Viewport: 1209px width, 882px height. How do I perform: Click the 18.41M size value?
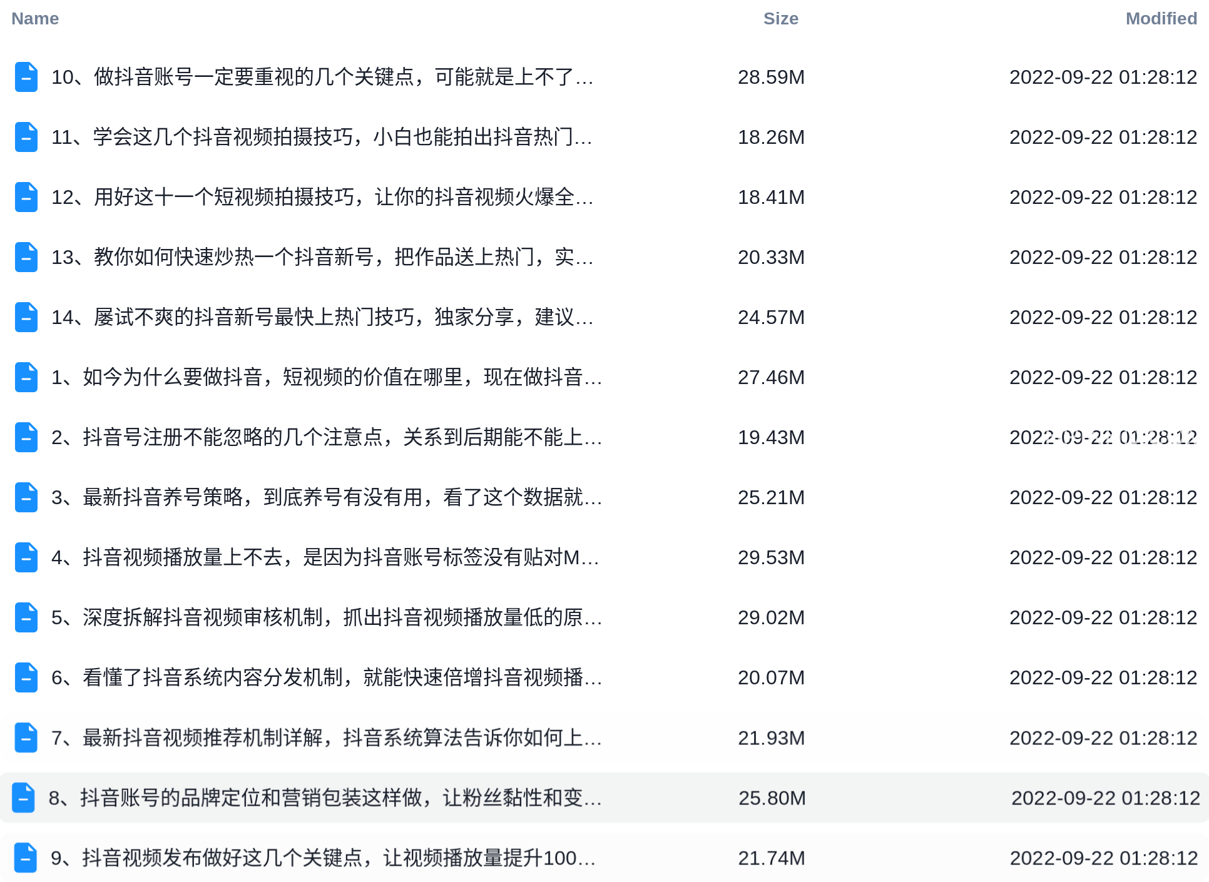[x=771, y=197]
